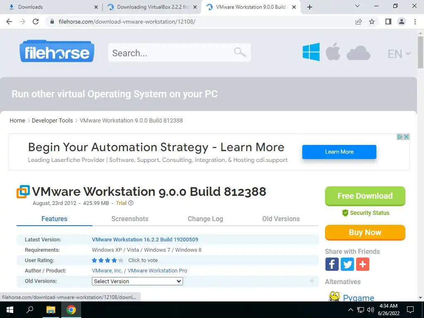Open the VMware Workstation Pro link

(157, 271)
